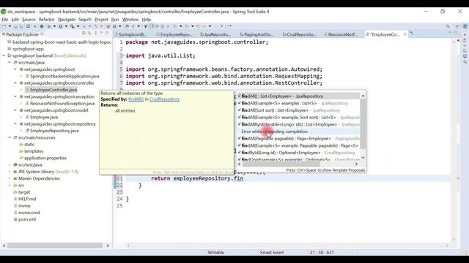The width and height of the screenshot is (469, 263).
Task: Select EmployeeRepository.java in the tree
Action: click(x=54, y=131)
